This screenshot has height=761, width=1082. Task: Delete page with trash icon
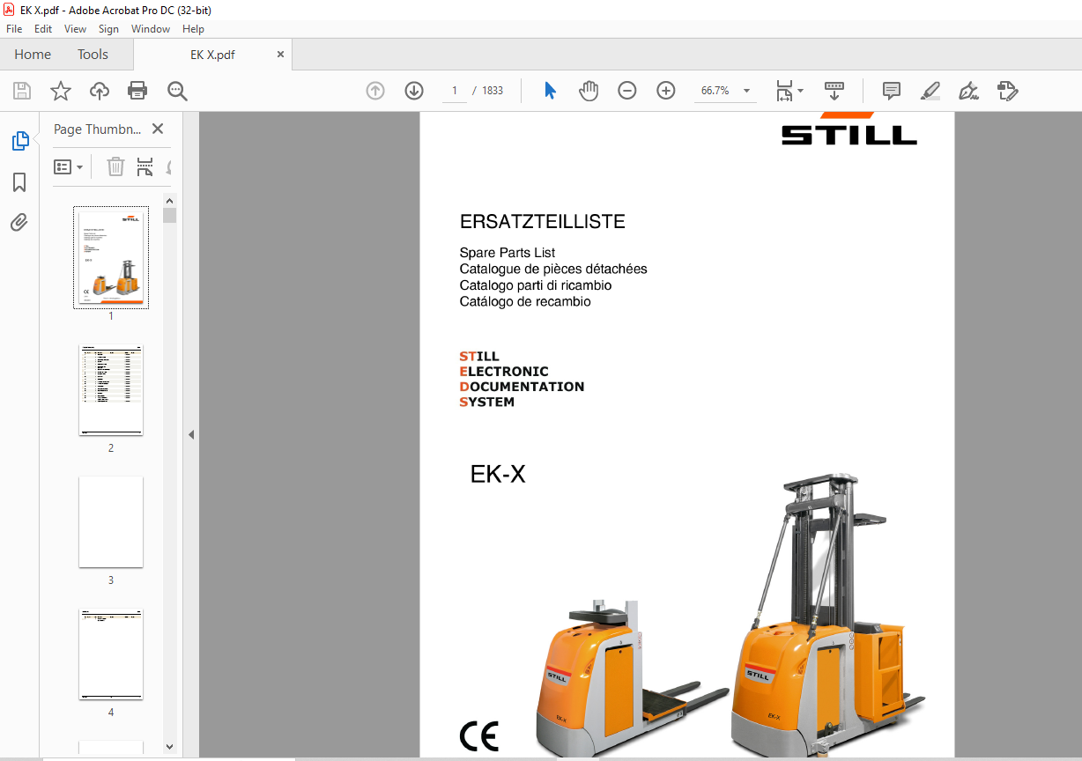(x=115, y=166)
